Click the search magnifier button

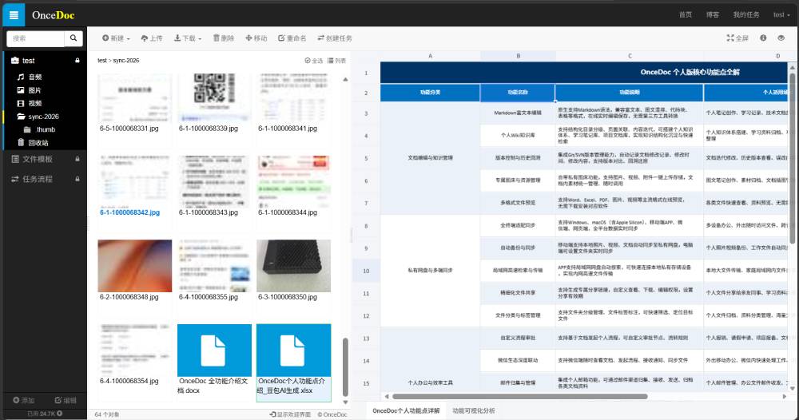pyautogui.click(x=74, y=38)
